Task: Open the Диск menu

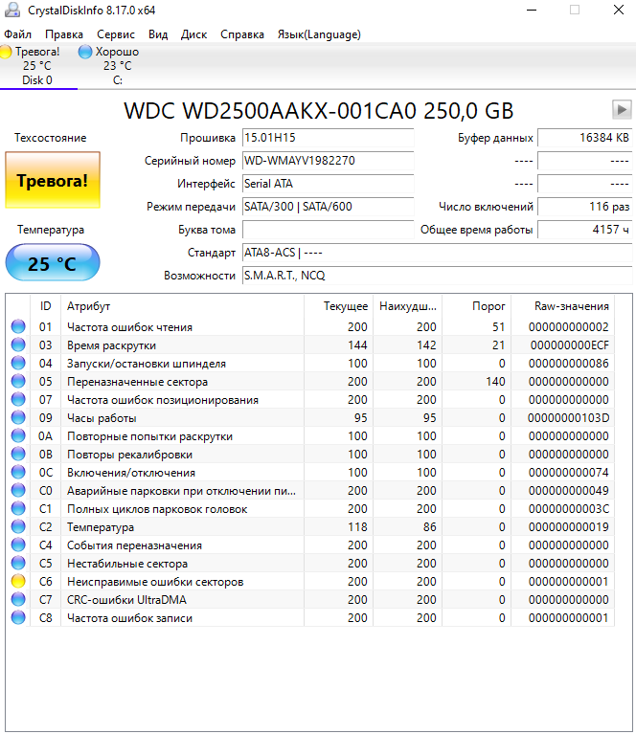Action: pyautogui.click(x=194, y=34)
